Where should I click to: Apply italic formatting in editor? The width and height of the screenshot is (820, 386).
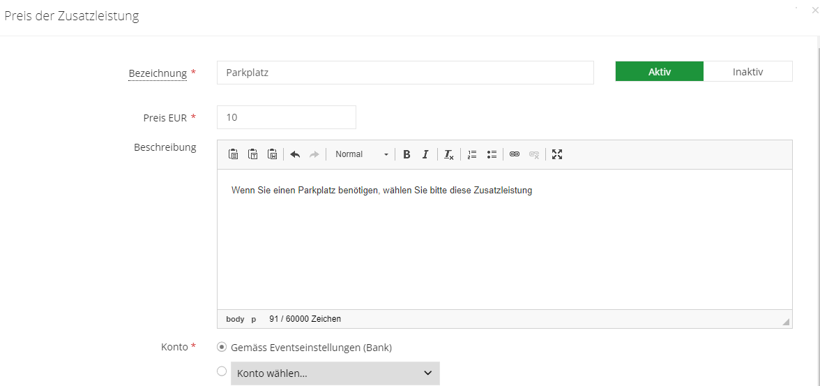point(425,154)
